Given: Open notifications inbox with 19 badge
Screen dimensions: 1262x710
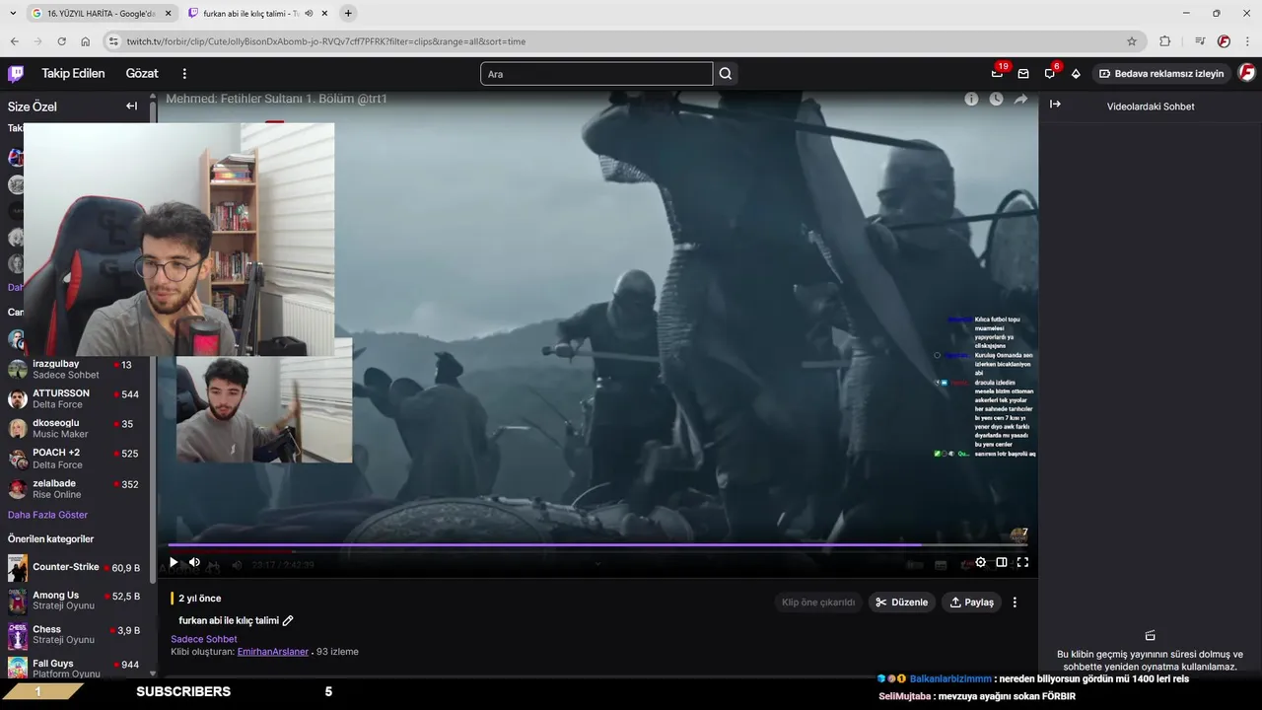Looking at the screenshot, I should [997, 74].
